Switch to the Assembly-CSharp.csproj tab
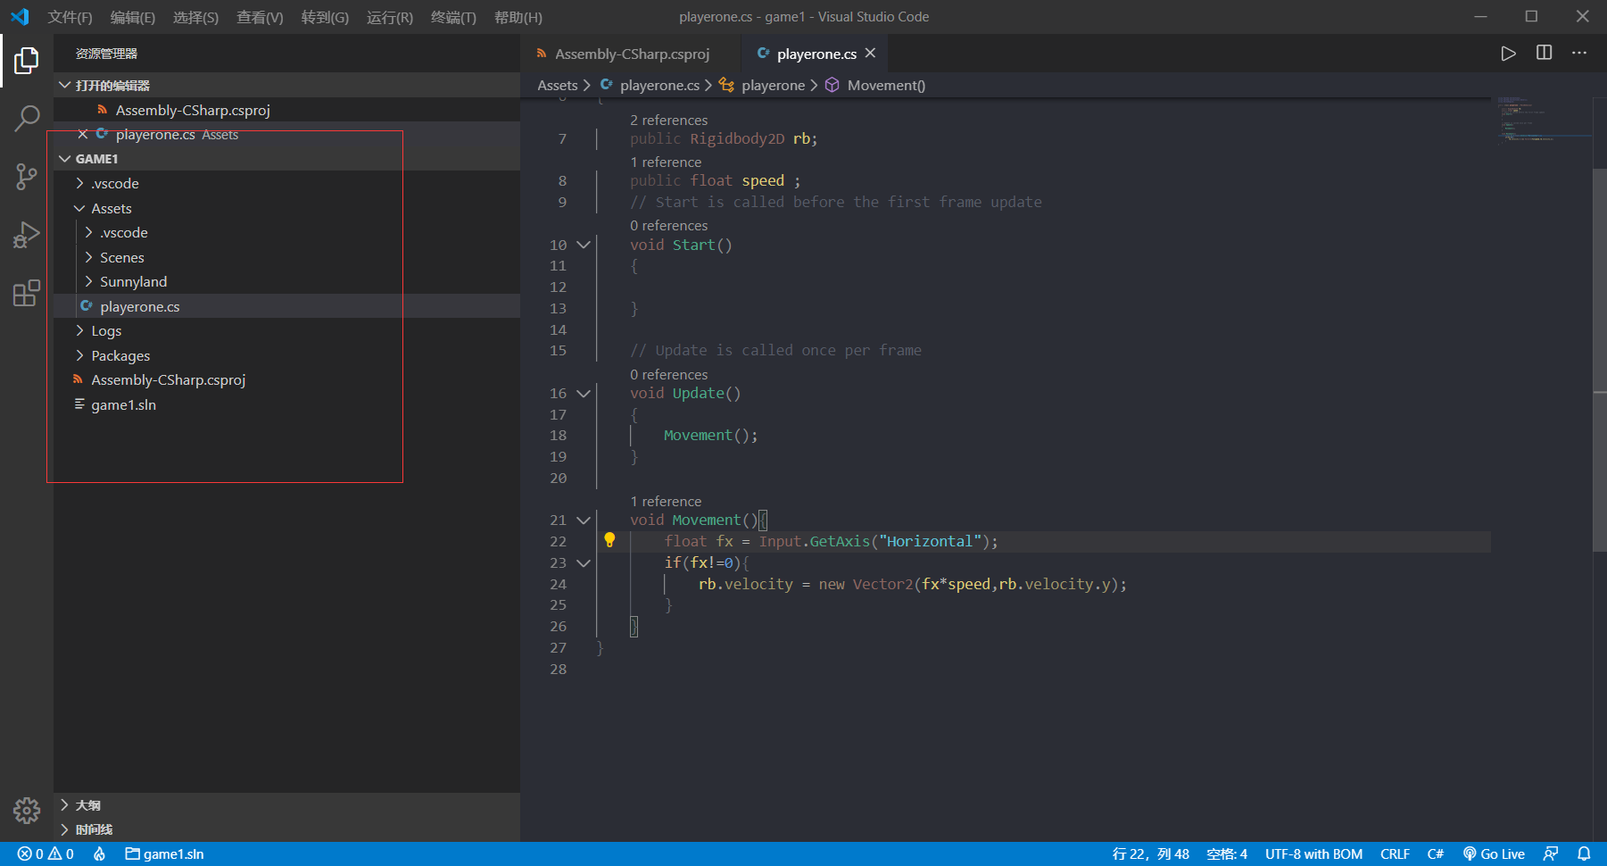 coord(632,53)
